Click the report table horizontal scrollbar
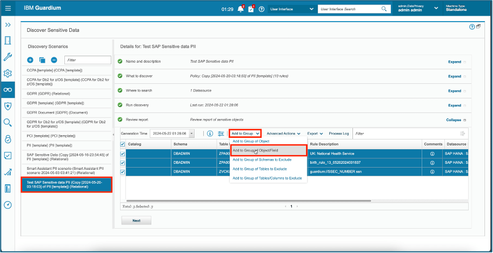Viewport: 493px width, 253px height. tap(249, 201)
